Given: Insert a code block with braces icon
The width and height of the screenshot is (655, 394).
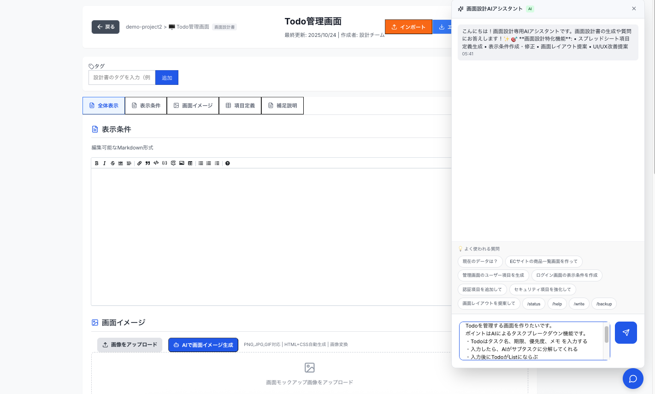Looking at the screenshot, I should [165, 163].
